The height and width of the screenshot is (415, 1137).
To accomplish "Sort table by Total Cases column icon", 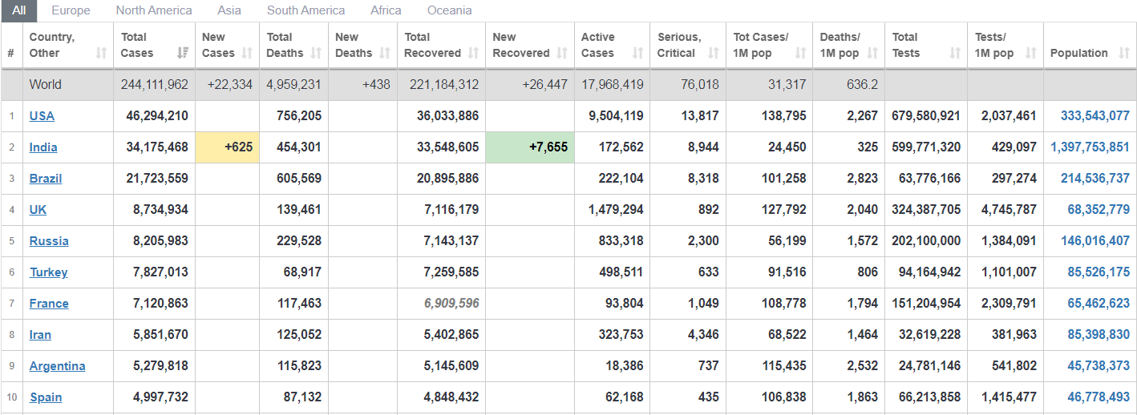I will click(182, 53).
